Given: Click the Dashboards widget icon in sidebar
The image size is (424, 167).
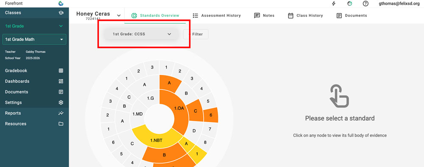Looking at the screenshot, I should click(x=61, y=81).
